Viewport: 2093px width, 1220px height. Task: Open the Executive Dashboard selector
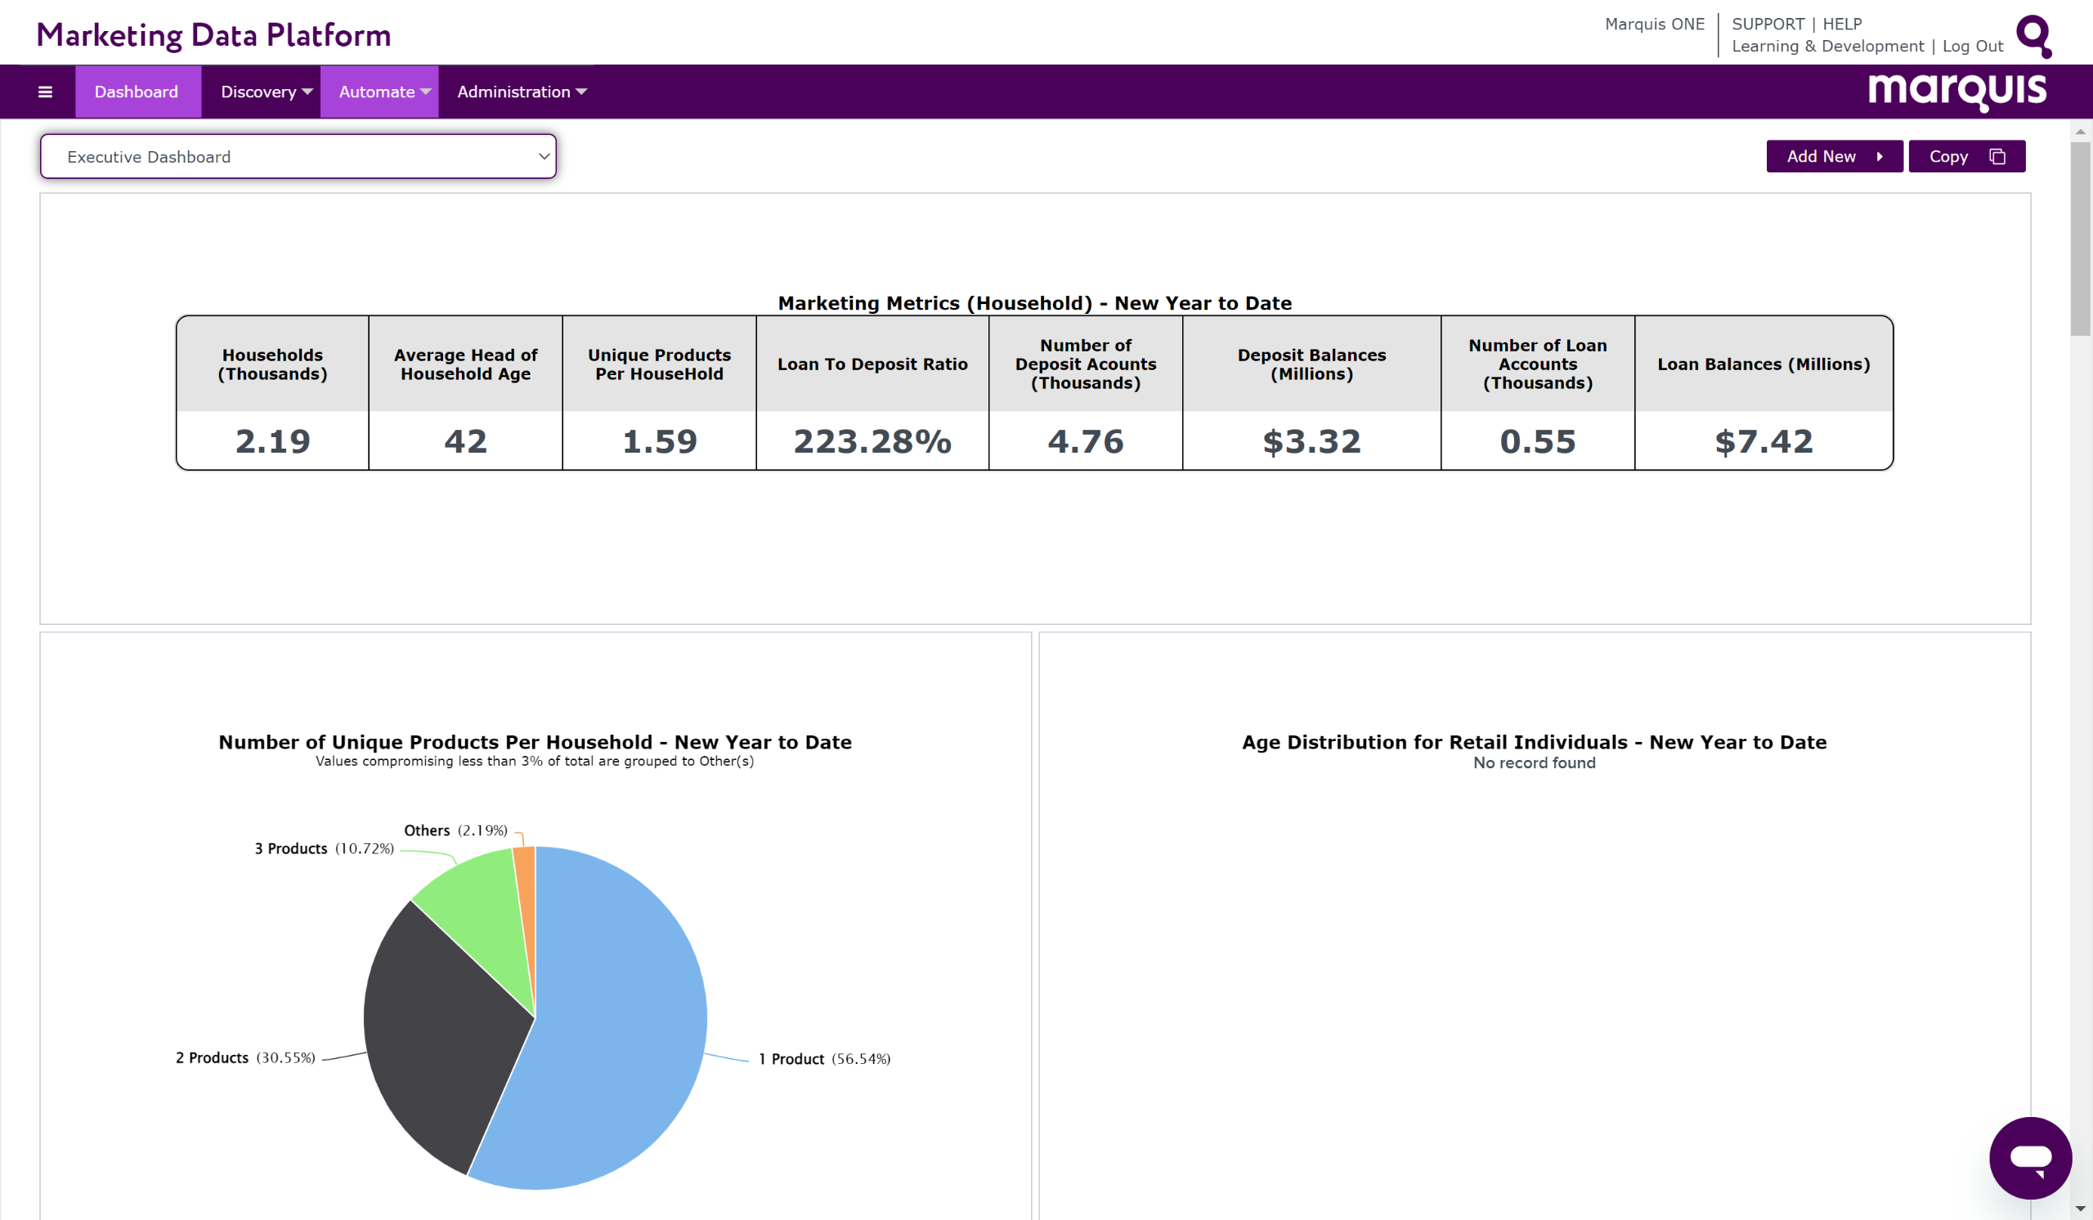click(x=298, y=157)
